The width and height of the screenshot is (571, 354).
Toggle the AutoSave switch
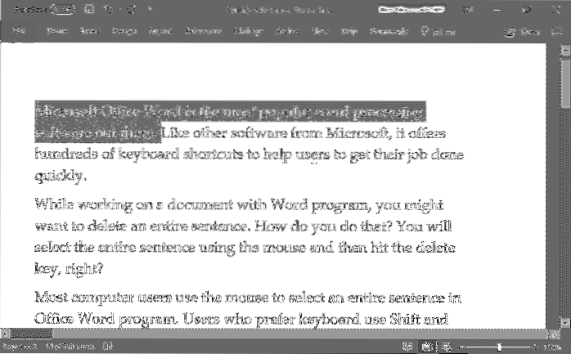(63, 9)
